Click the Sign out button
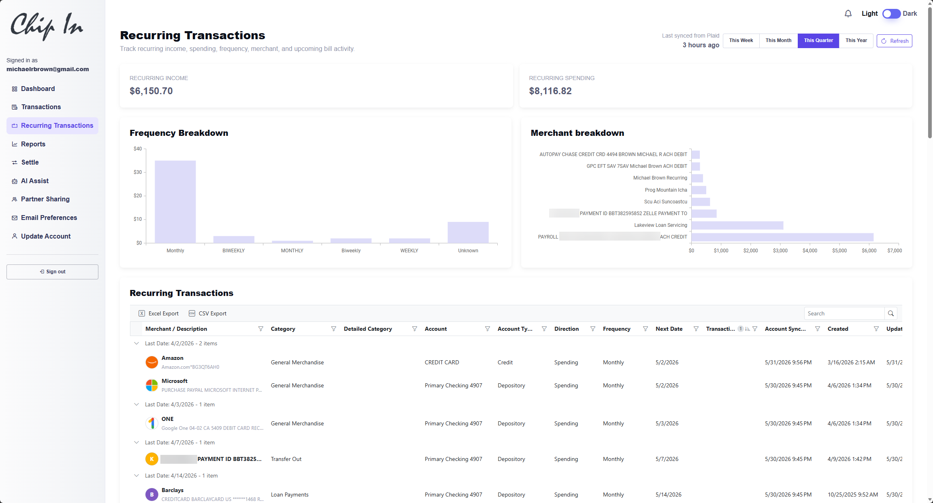Viewport: 933px width, 503px height. (52, 272)
